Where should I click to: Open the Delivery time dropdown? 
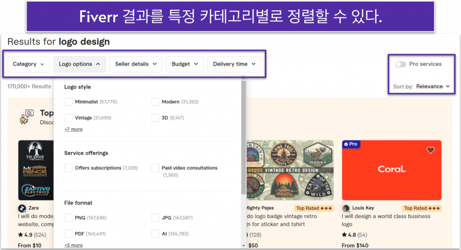click(234, 64)
